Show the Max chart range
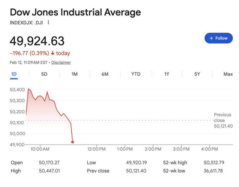 [228, 74]
